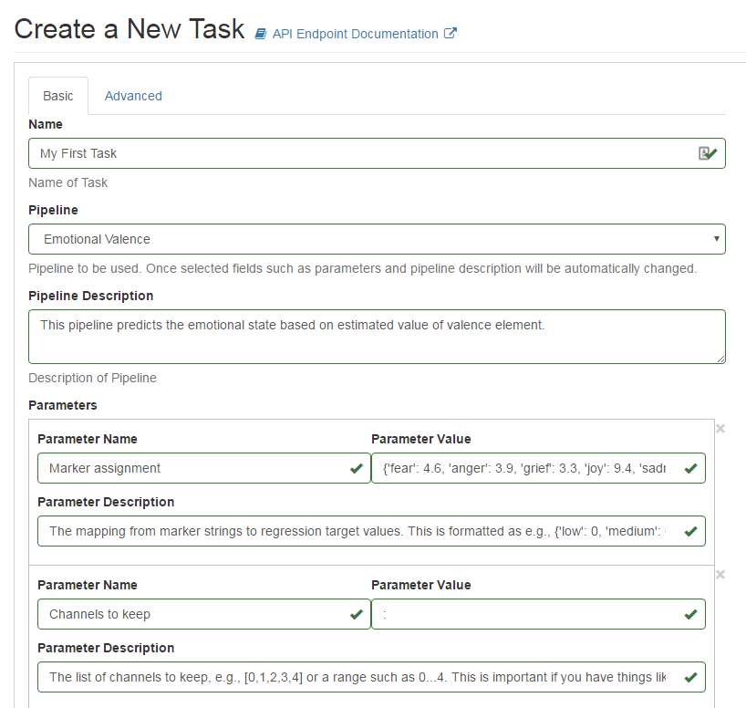Screen dimensions: 746x708
Task: Click the Description of Pipeline help text
Action: point(92,378)
